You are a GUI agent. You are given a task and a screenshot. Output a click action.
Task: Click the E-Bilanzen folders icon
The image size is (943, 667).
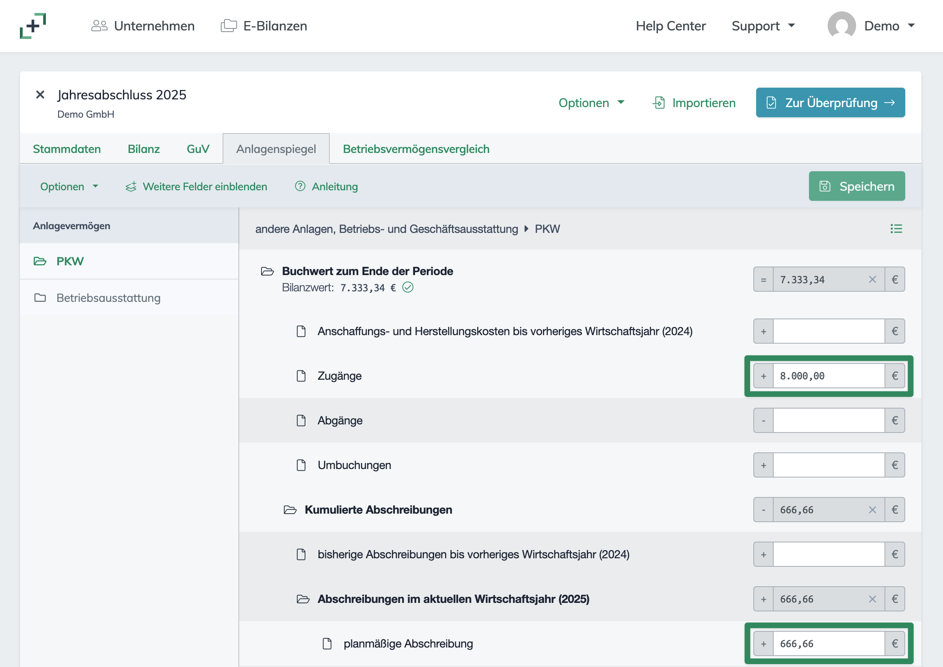tap(229, 26)
